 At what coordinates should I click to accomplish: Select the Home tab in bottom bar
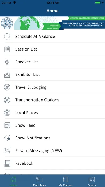pos(13,181)
